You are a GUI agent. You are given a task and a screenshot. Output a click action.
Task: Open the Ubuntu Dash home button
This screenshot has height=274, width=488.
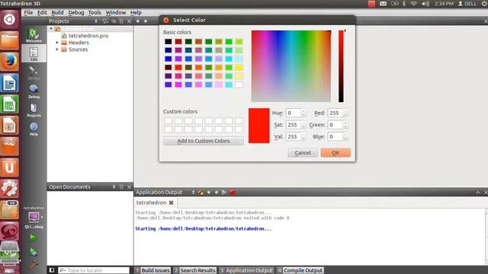tap(9, 19)
